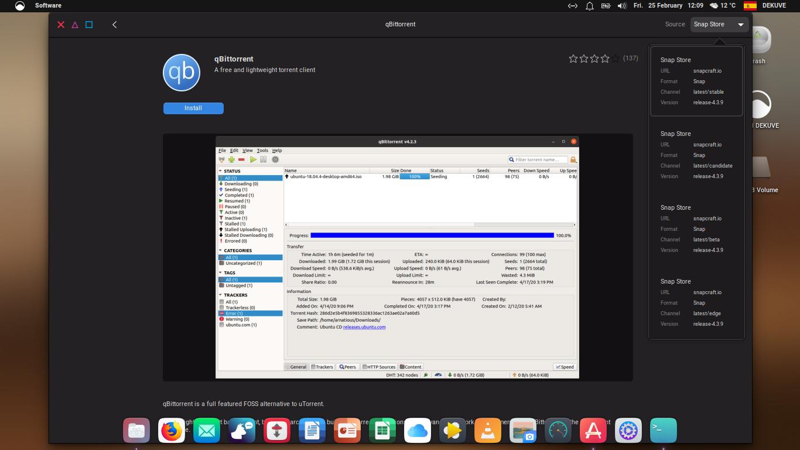Screen dimensions: 800x450
Task: Open the distro logo menu in top panel
Action: click(x=20, y=5)
